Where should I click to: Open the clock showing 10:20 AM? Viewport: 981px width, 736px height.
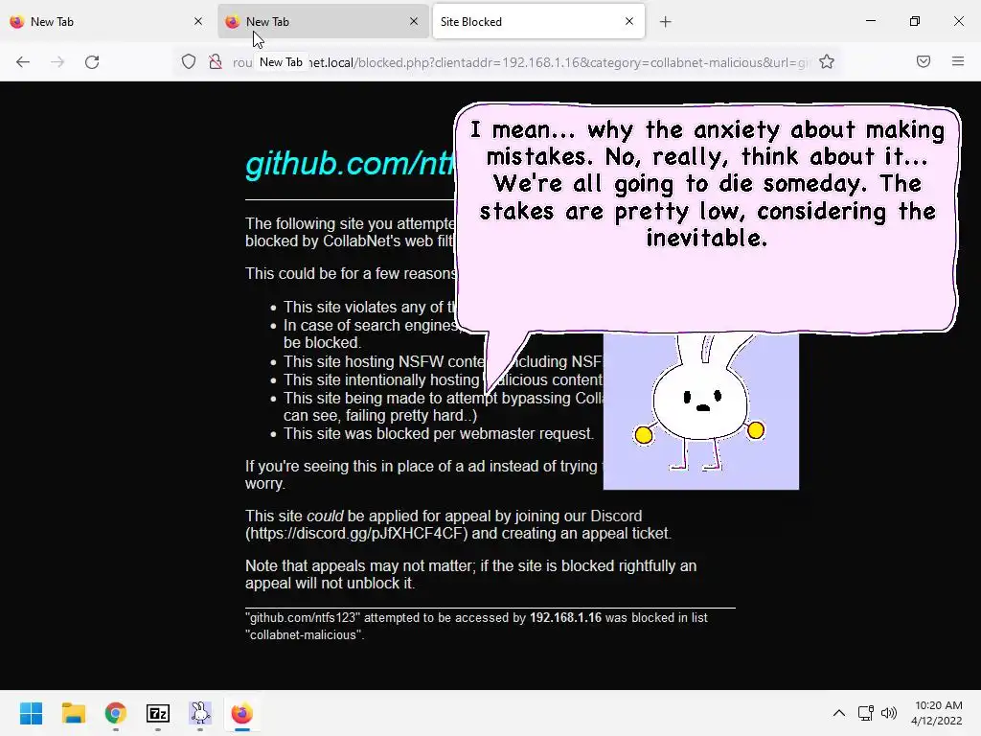coord(937,713)
